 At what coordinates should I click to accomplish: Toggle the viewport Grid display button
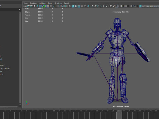[48, 6]
